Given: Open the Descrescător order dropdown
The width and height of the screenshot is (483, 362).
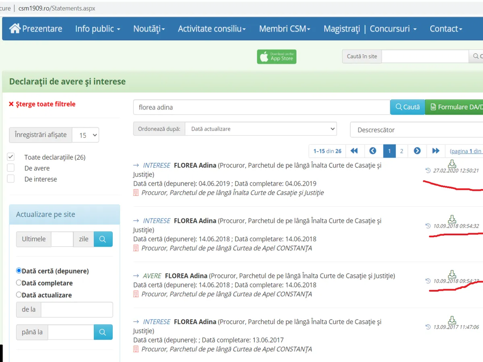Looking at the screenshot, I should point(417,130).
